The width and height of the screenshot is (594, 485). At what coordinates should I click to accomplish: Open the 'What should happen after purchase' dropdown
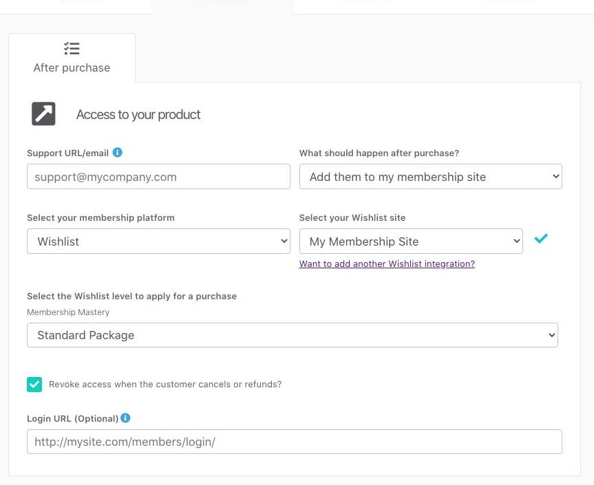click(x=430, y=177)
